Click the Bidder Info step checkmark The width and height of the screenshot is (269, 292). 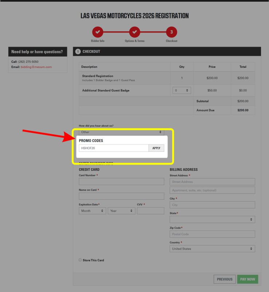tap(98, 32)
